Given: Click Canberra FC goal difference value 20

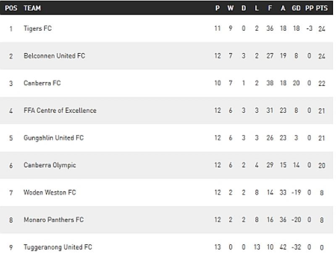Looking at the screenshot, I should coord(296,83).
